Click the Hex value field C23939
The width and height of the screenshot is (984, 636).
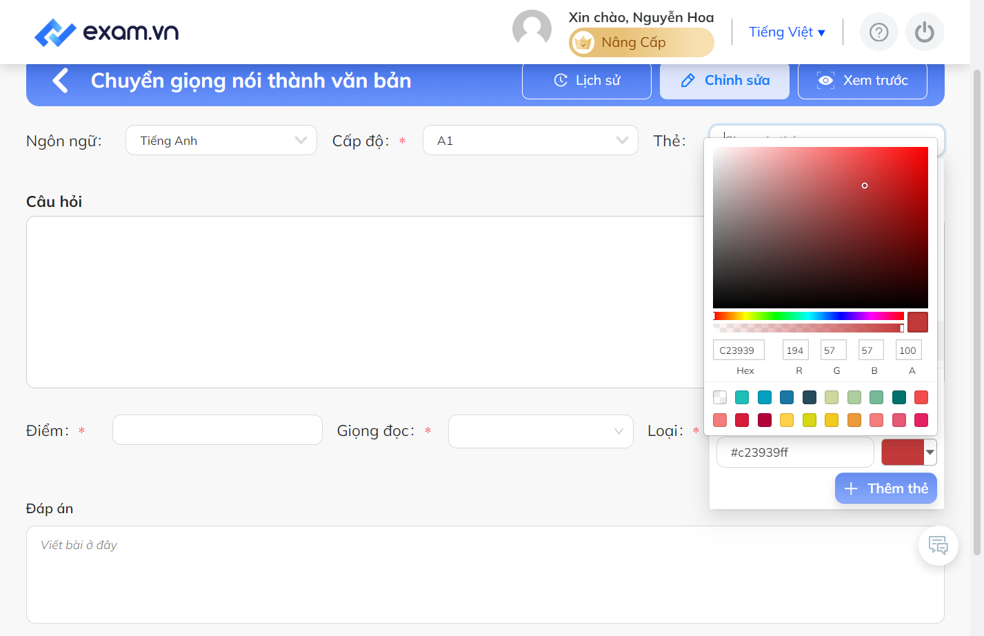click(x=739, y=350)
